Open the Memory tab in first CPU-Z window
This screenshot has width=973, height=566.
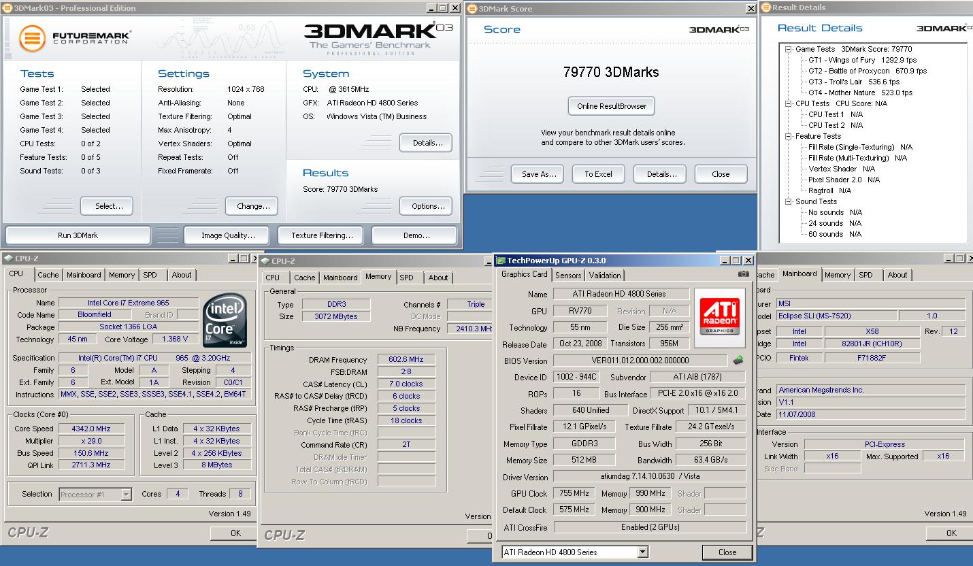click(122, 275)
